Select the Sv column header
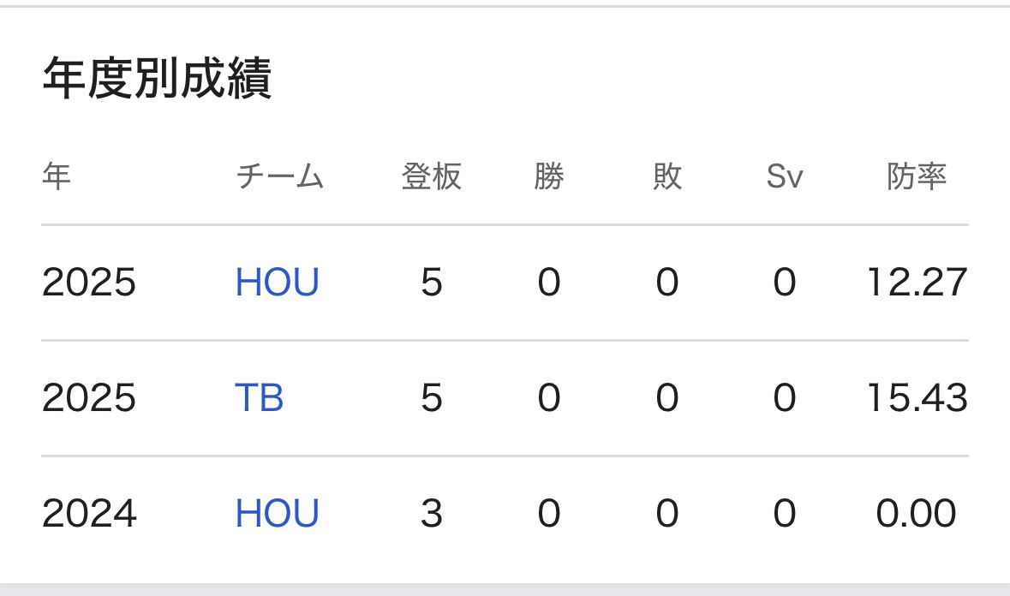Viewport: 1010px width, 596px height. [x=785, y=177]
